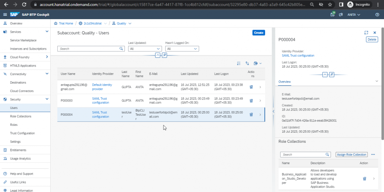
Task: Open the browser zoom magnifier icon
Action: tap(312, 5)
